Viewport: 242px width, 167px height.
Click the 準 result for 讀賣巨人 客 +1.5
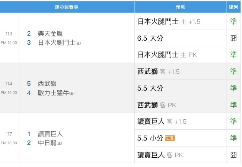point(233,121)
